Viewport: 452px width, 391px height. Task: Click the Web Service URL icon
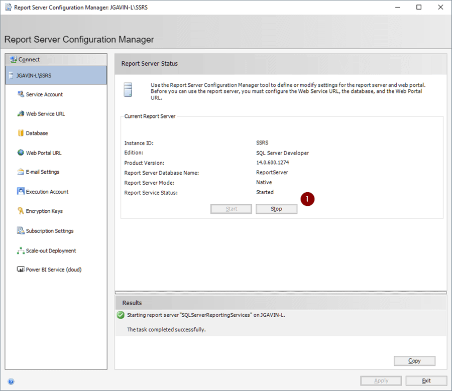tap(21, 114)
